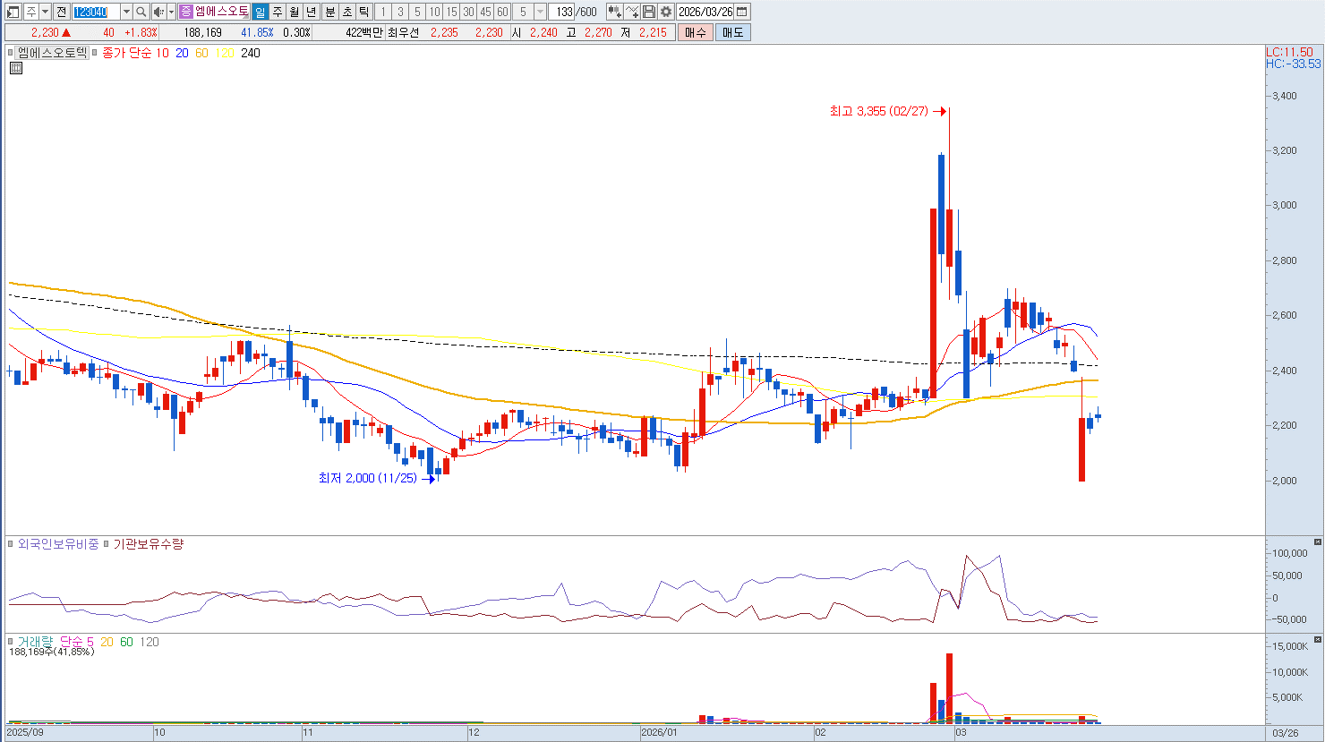
Task: Click the stock code field showing 123040
Action: coord(95,12)
